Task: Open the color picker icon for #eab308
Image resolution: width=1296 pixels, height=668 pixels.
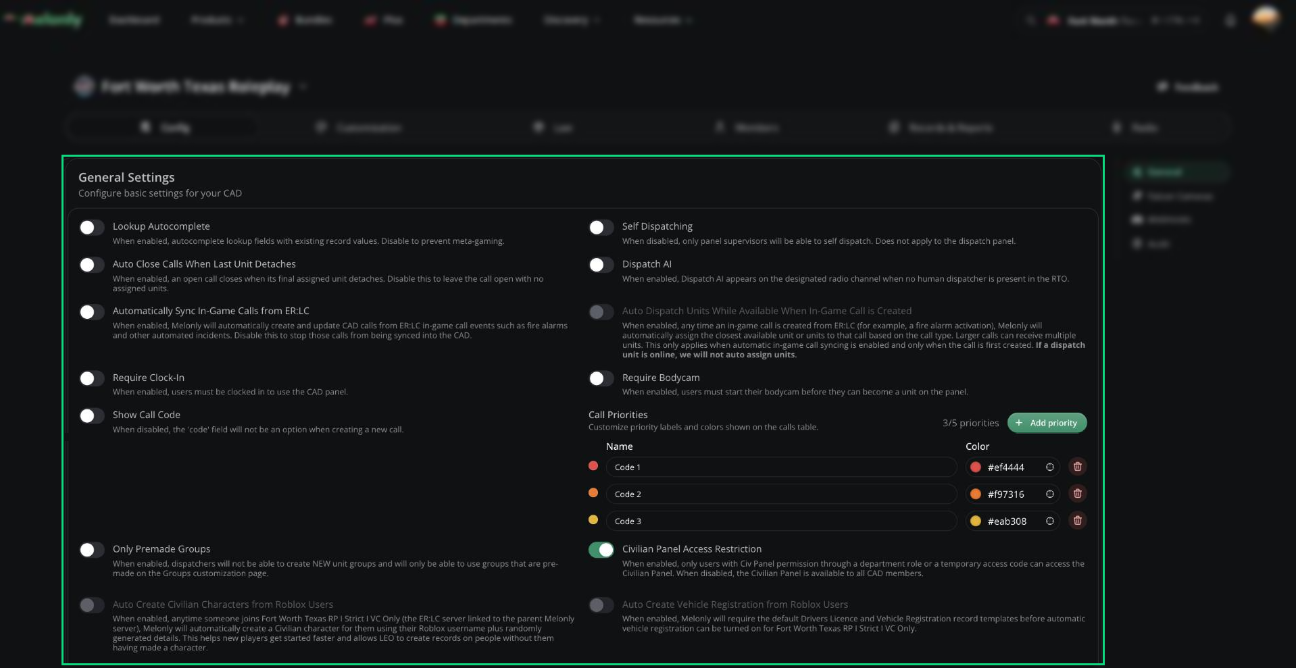Action: [1049, 521]
